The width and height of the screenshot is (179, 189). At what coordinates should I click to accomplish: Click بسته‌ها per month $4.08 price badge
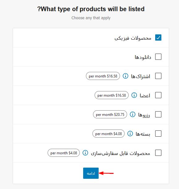(x=109, y=134)
